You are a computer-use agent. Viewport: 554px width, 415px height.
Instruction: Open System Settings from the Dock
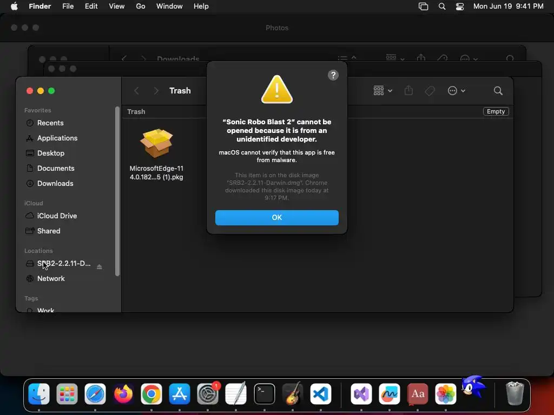[208, 394]
